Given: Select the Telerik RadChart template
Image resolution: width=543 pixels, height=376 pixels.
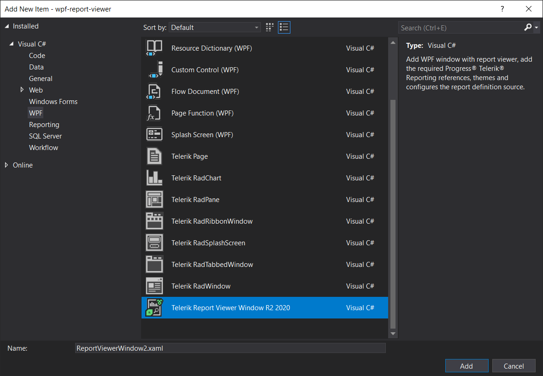Looking at the screenshot, I should point(265,178).
